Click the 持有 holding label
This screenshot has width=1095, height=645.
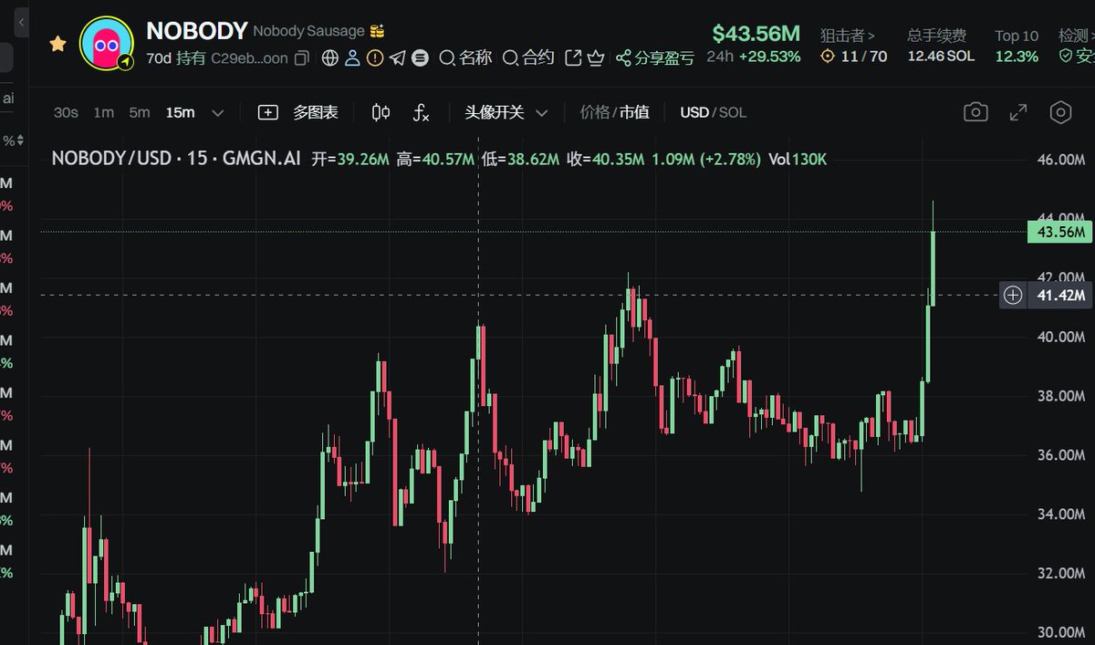pos(191,58)
